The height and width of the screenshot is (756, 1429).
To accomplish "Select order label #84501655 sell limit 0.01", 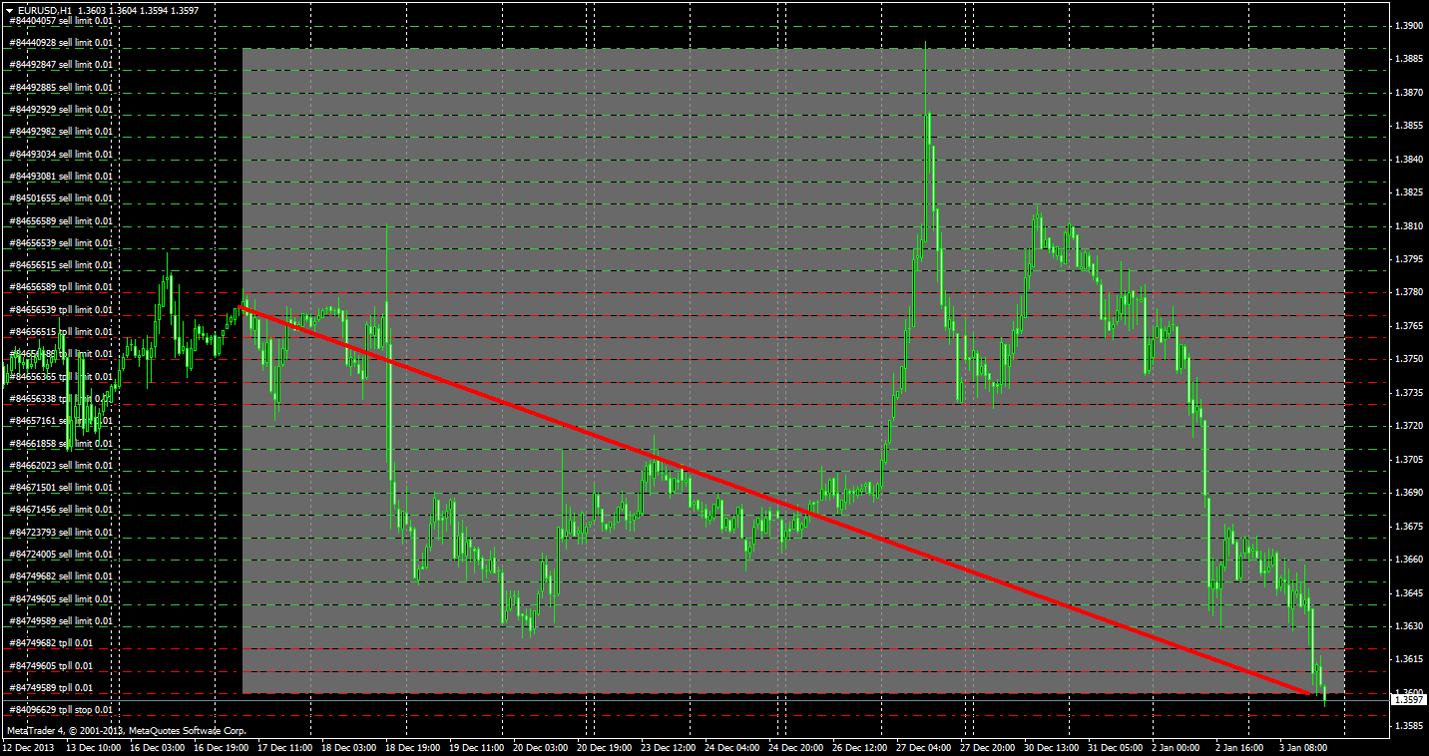I will (x=61, y=198).
